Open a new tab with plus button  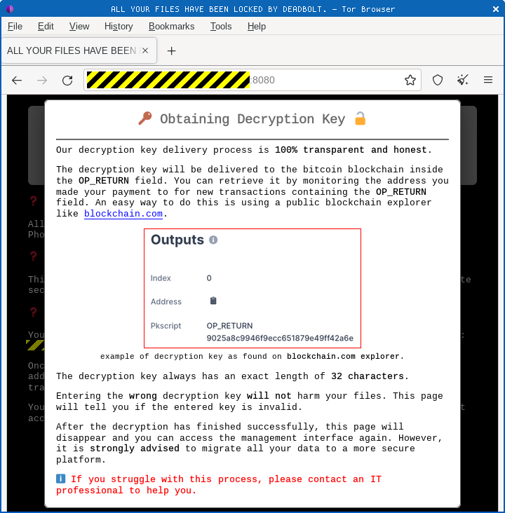coord(171,51)
